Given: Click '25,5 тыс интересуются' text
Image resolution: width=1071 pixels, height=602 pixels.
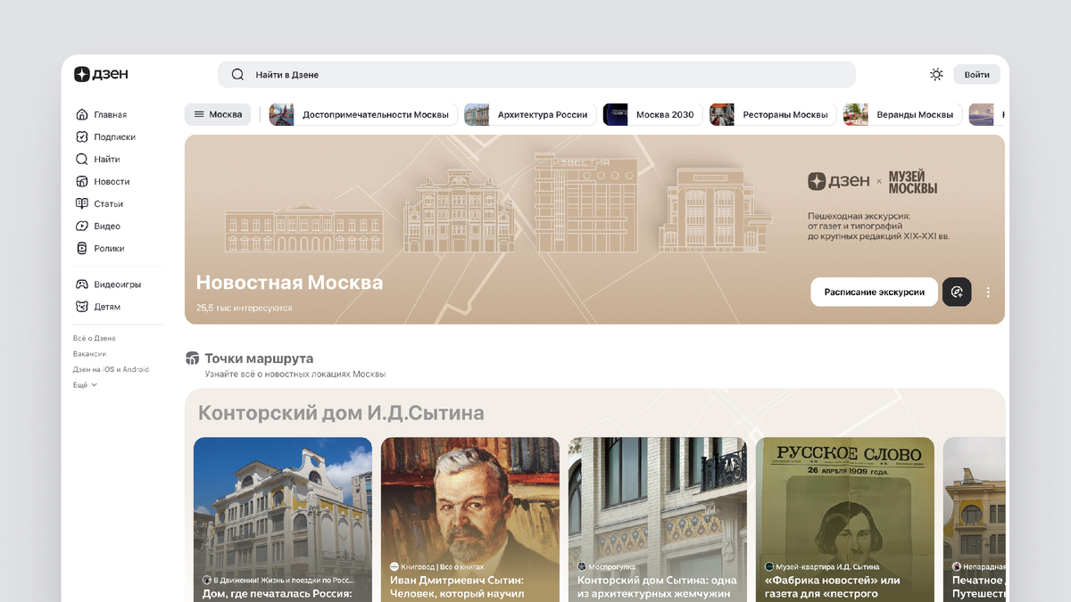Looking at the screenshot, I should pos(244,308).
